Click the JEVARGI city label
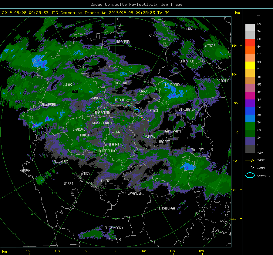 tap(187, 29)
